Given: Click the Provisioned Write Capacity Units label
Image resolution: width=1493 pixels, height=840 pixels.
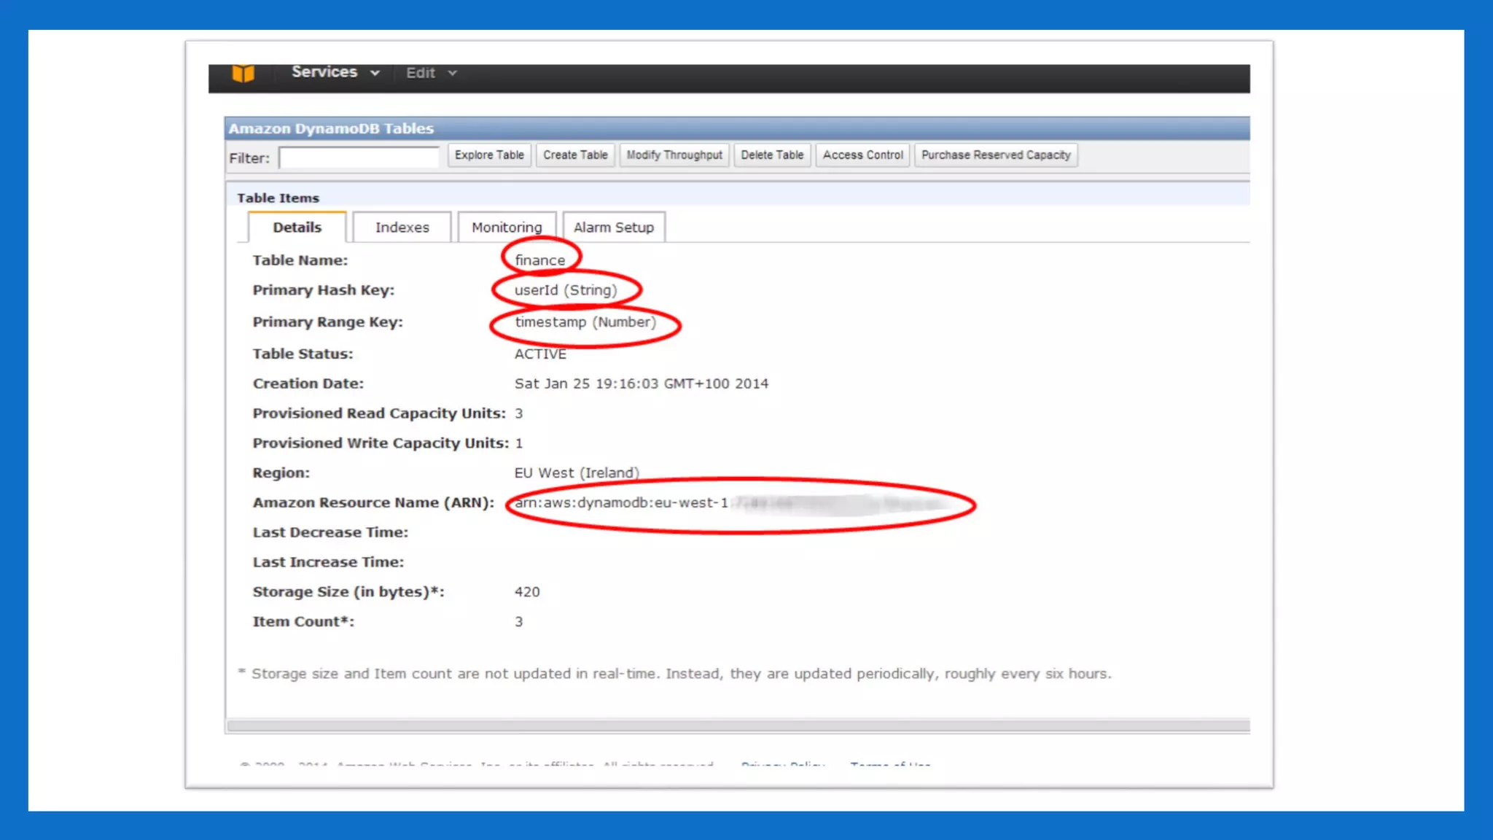Looking at the screenshot, I should (x=381, y=443).
